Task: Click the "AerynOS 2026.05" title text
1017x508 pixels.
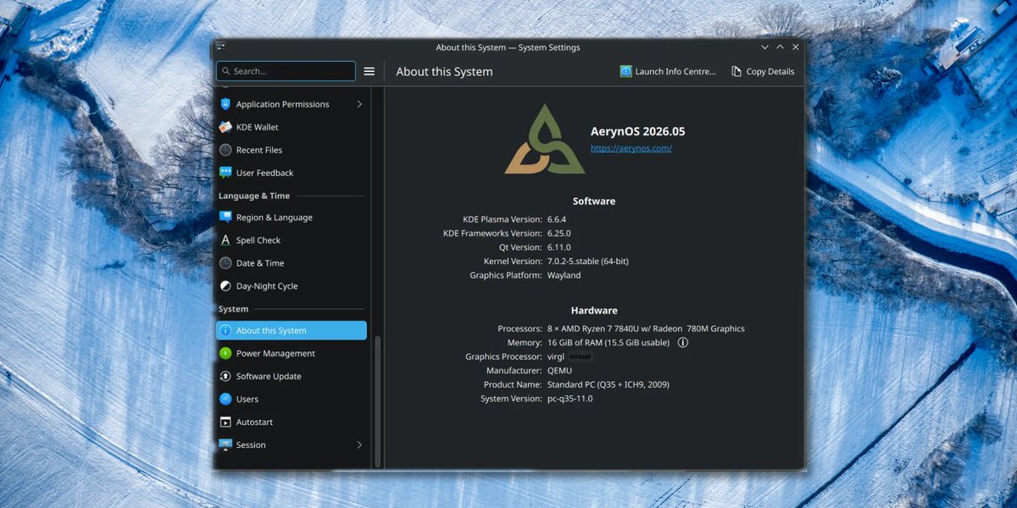Action: point(638,131)
